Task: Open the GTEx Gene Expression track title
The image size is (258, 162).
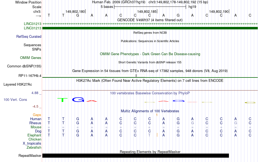Action: point(150,71)
